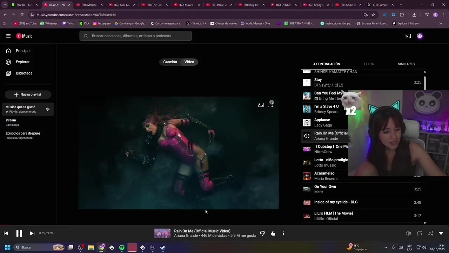Viewport: 449px width, 253px height.
Task: Switch to Canción mode
Action: click(170, 62)
